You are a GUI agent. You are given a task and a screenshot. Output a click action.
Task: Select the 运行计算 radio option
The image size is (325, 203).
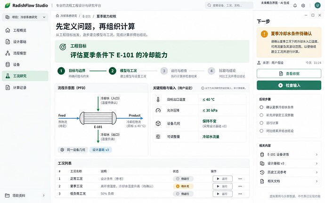point(261,123)
